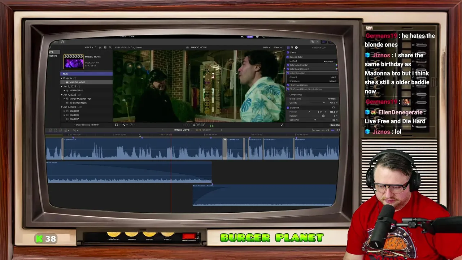462x260 pixels.
Task: Open the workspace layout icon at top right
Action: [x=313, y=42]
